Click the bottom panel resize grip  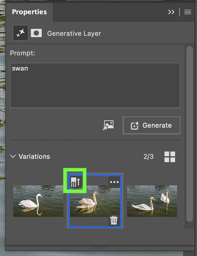pyautogui.click(x=100, y=248)
